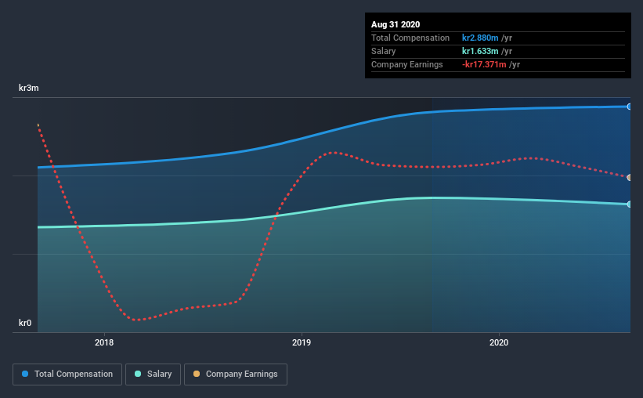Click the 2018 x-axis label

[104, 342]
